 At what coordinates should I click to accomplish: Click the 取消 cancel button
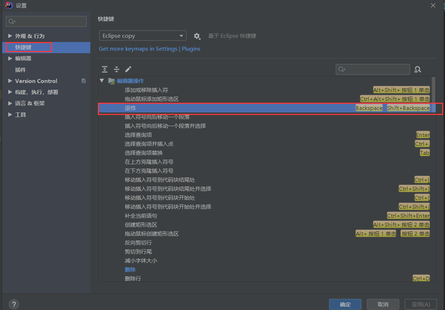click(383, 304)
